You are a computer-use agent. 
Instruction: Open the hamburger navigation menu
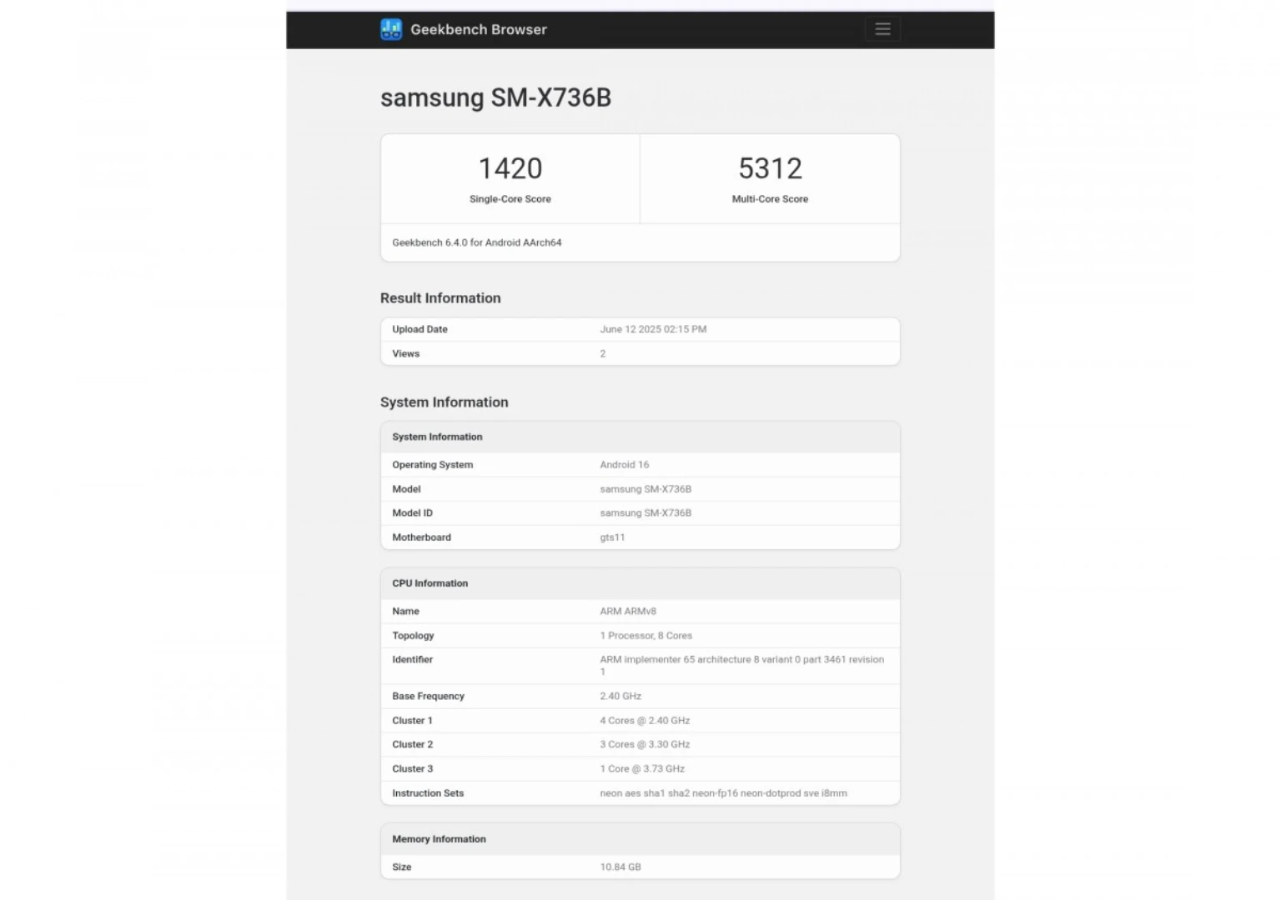[x=882, y=30]
